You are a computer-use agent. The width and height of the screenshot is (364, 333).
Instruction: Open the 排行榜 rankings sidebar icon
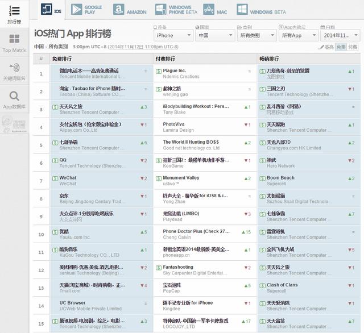[x=15, y=14]
